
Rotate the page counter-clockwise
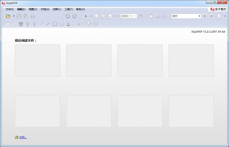[68, 16]
